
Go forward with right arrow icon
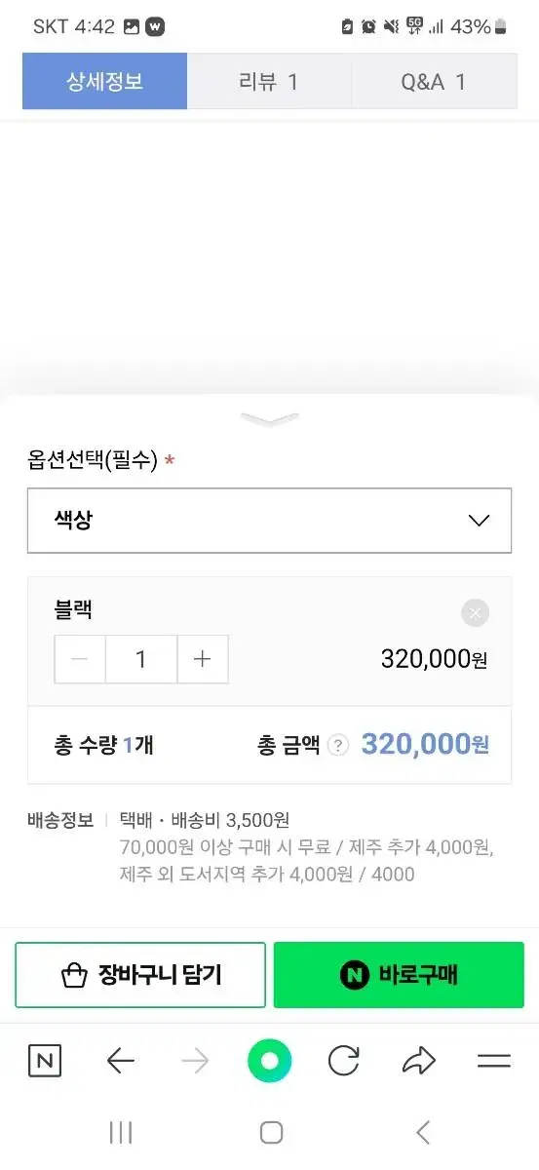click(196, 1061)
